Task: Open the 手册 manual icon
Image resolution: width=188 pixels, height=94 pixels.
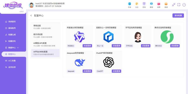Action: (x=130, y=5)
